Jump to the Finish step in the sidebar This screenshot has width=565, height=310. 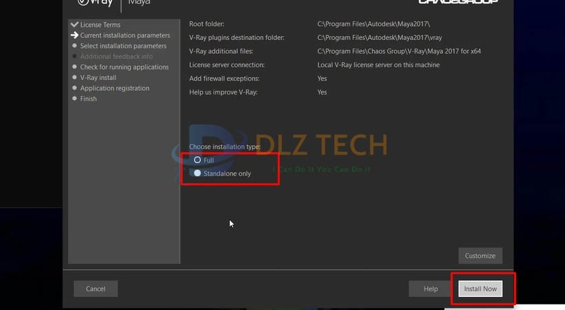click(x=88, y=99)
